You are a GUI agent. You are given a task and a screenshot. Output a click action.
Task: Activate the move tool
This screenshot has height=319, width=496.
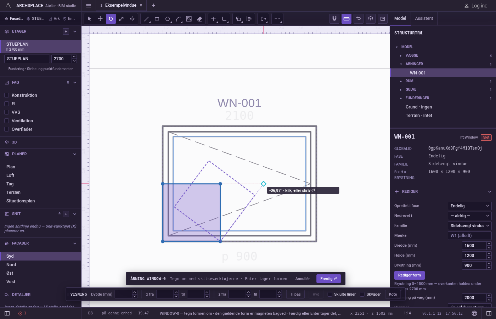pos(100,19)
